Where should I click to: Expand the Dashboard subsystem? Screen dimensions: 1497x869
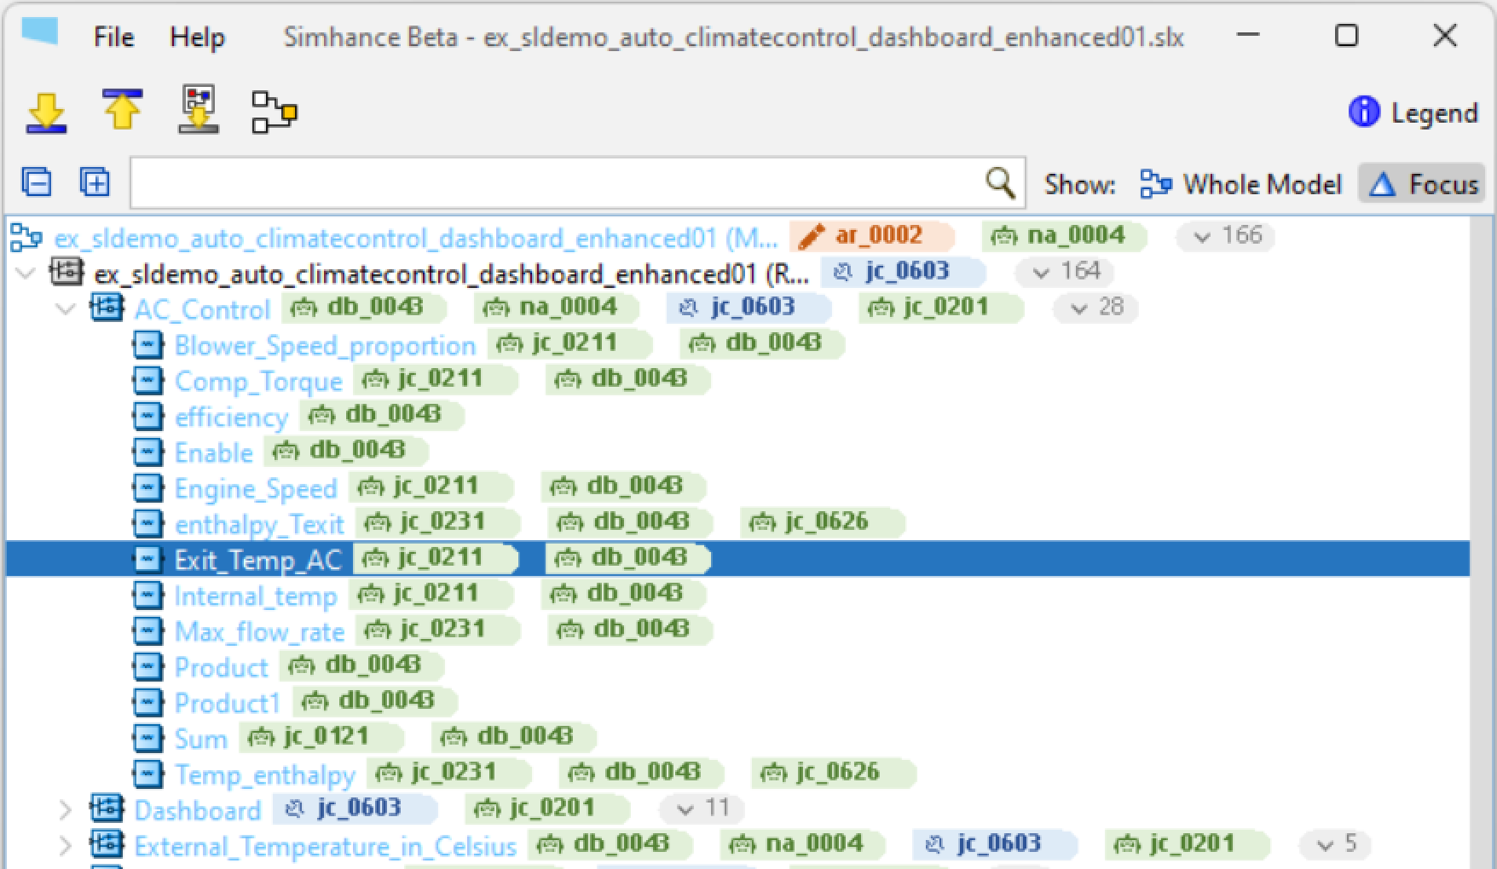66,810
